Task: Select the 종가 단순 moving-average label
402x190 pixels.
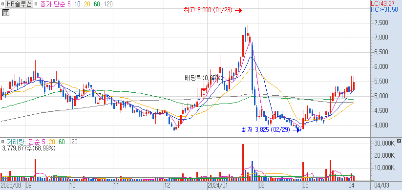Action: (53, 4)
